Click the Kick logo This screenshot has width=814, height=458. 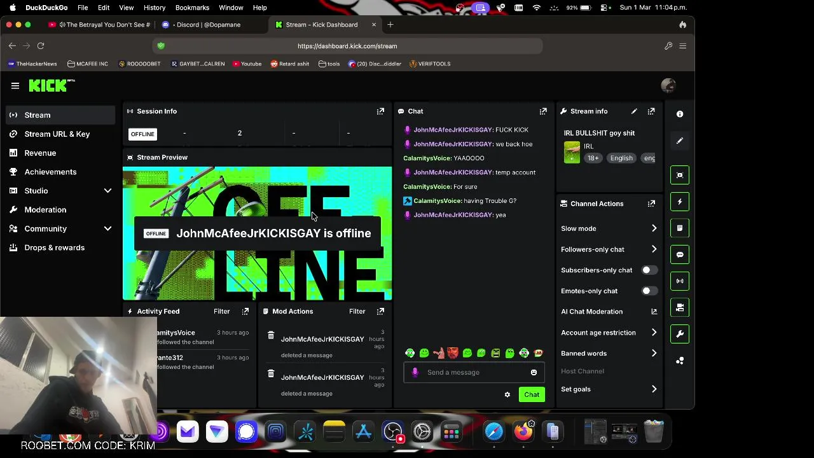click(x=52, y=86)
